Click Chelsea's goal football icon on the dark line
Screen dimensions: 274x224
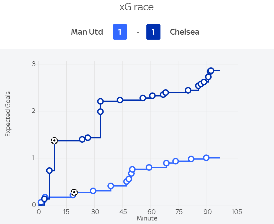click(x=54, y=141)
